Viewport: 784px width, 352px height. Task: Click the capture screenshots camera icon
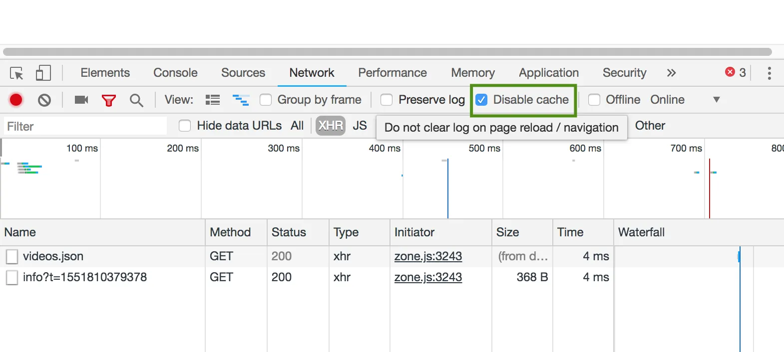coord(81,100)
